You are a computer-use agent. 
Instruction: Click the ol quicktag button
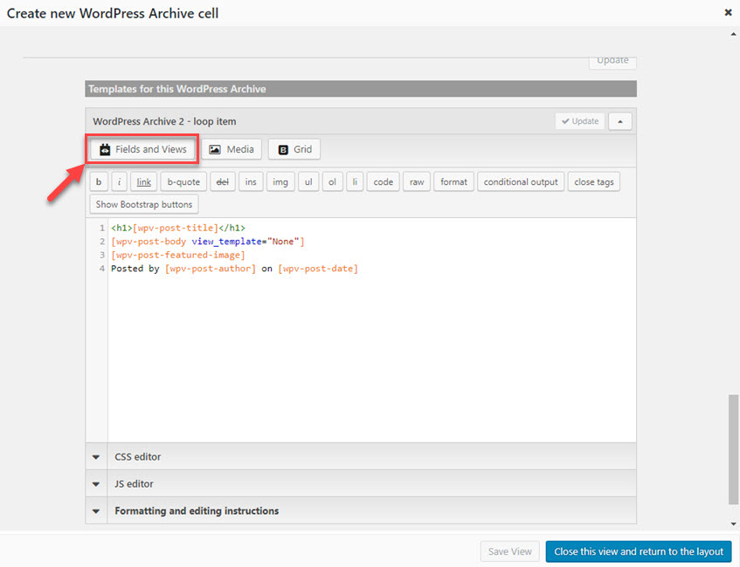click(332, 182)
